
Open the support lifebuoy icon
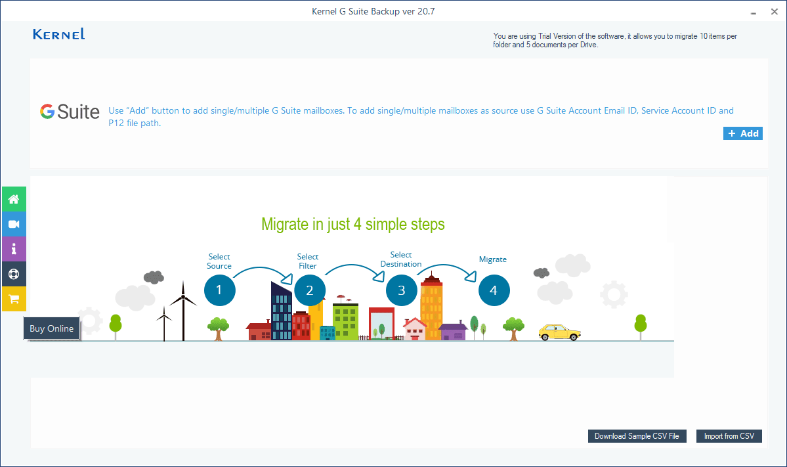(14, 274)
